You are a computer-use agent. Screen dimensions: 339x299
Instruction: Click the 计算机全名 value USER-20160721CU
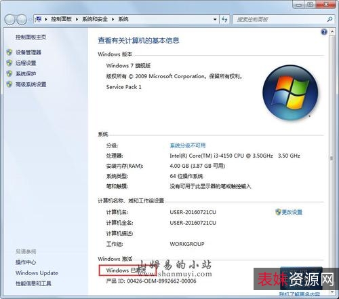point(193,223)
